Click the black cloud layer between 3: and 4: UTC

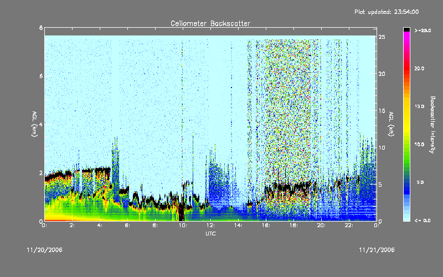click(87, 171)
